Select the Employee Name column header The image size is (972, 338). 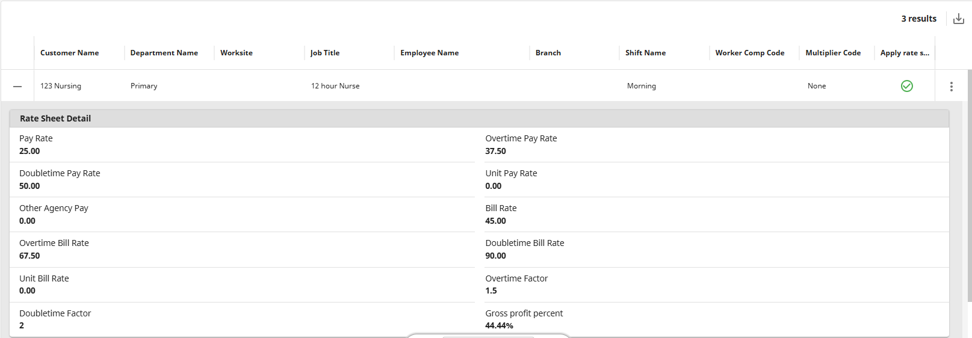pos(429,53)
